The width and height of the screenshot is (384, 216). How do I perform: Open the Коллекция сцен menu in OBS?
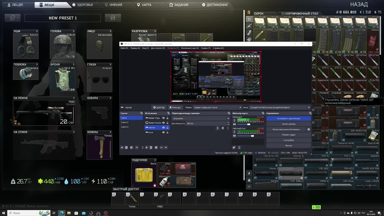[190, 48]
